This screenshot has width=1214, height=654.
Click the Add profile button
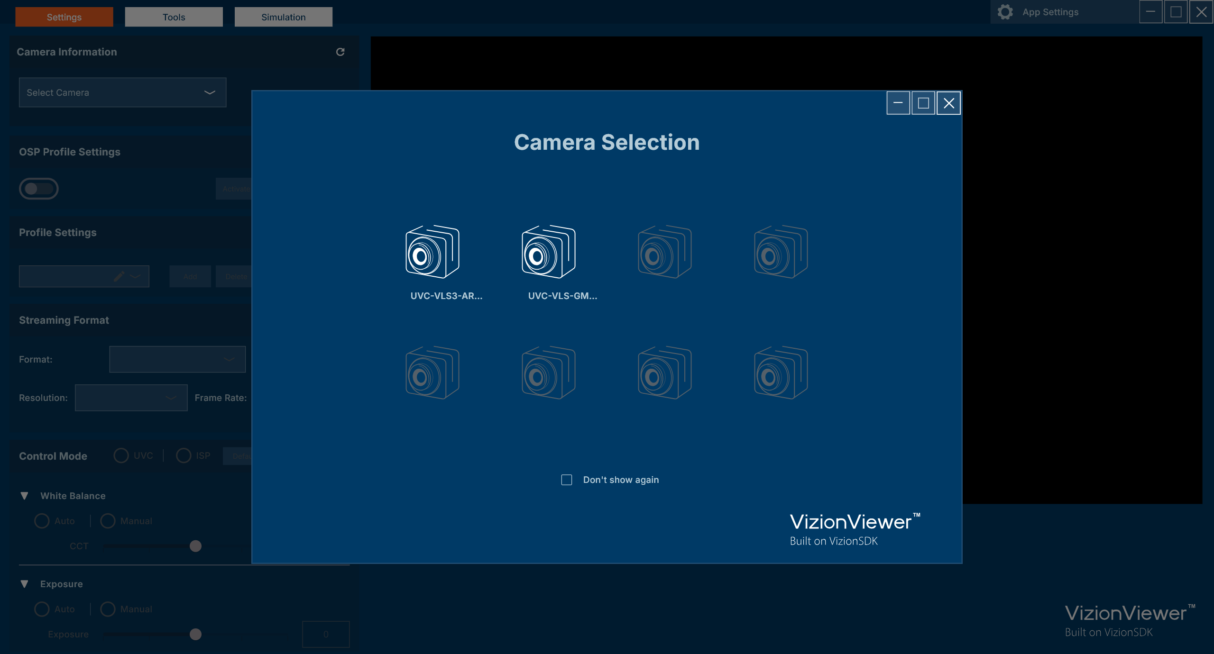coord(190,276)
